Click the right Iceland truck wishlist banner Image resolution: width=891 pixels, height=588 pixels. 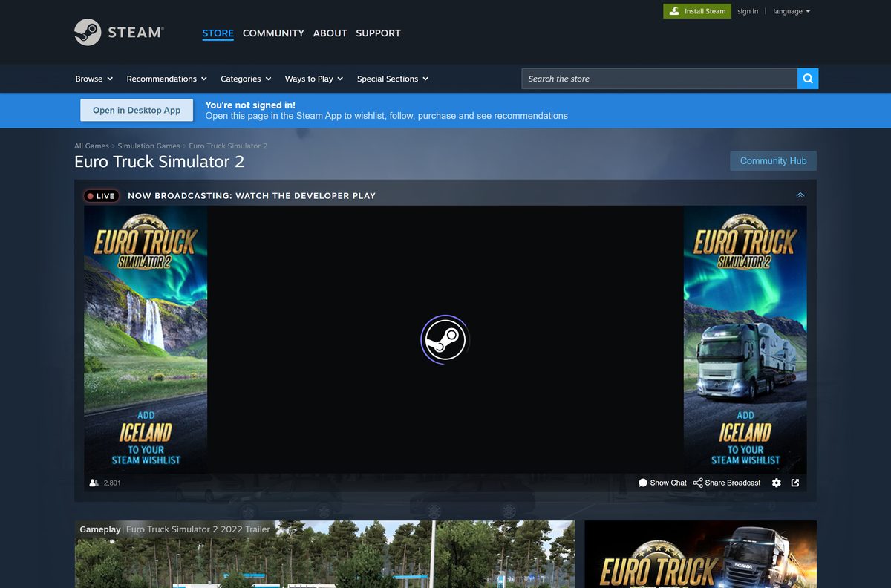(745, 339)
